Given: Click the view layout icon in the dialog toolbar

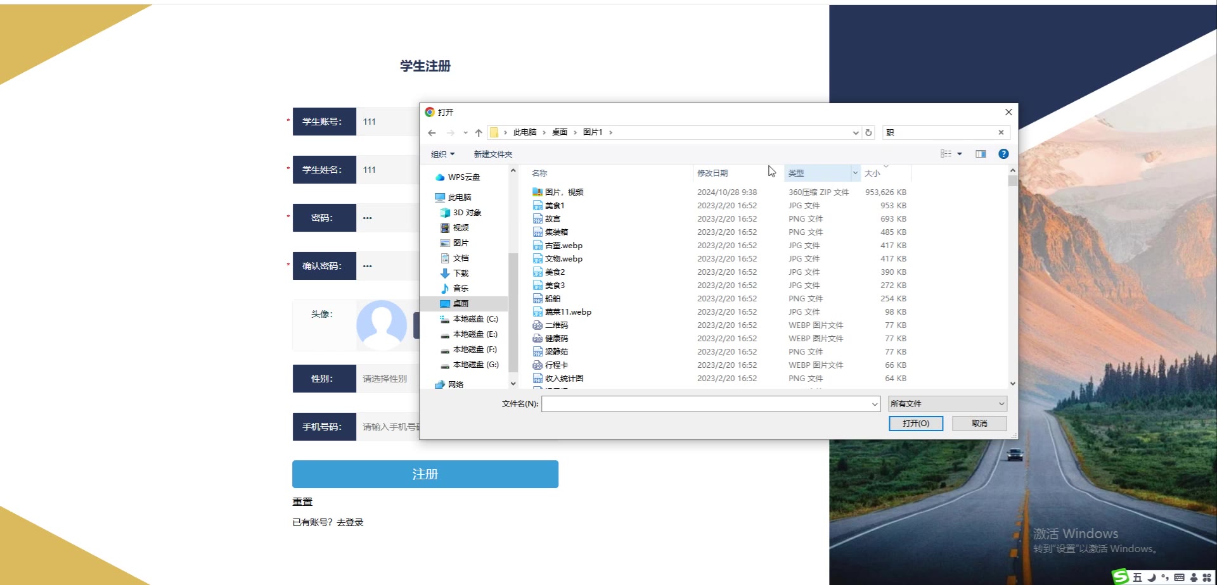Looking at the screenshot, I should [x=946, y=154].
